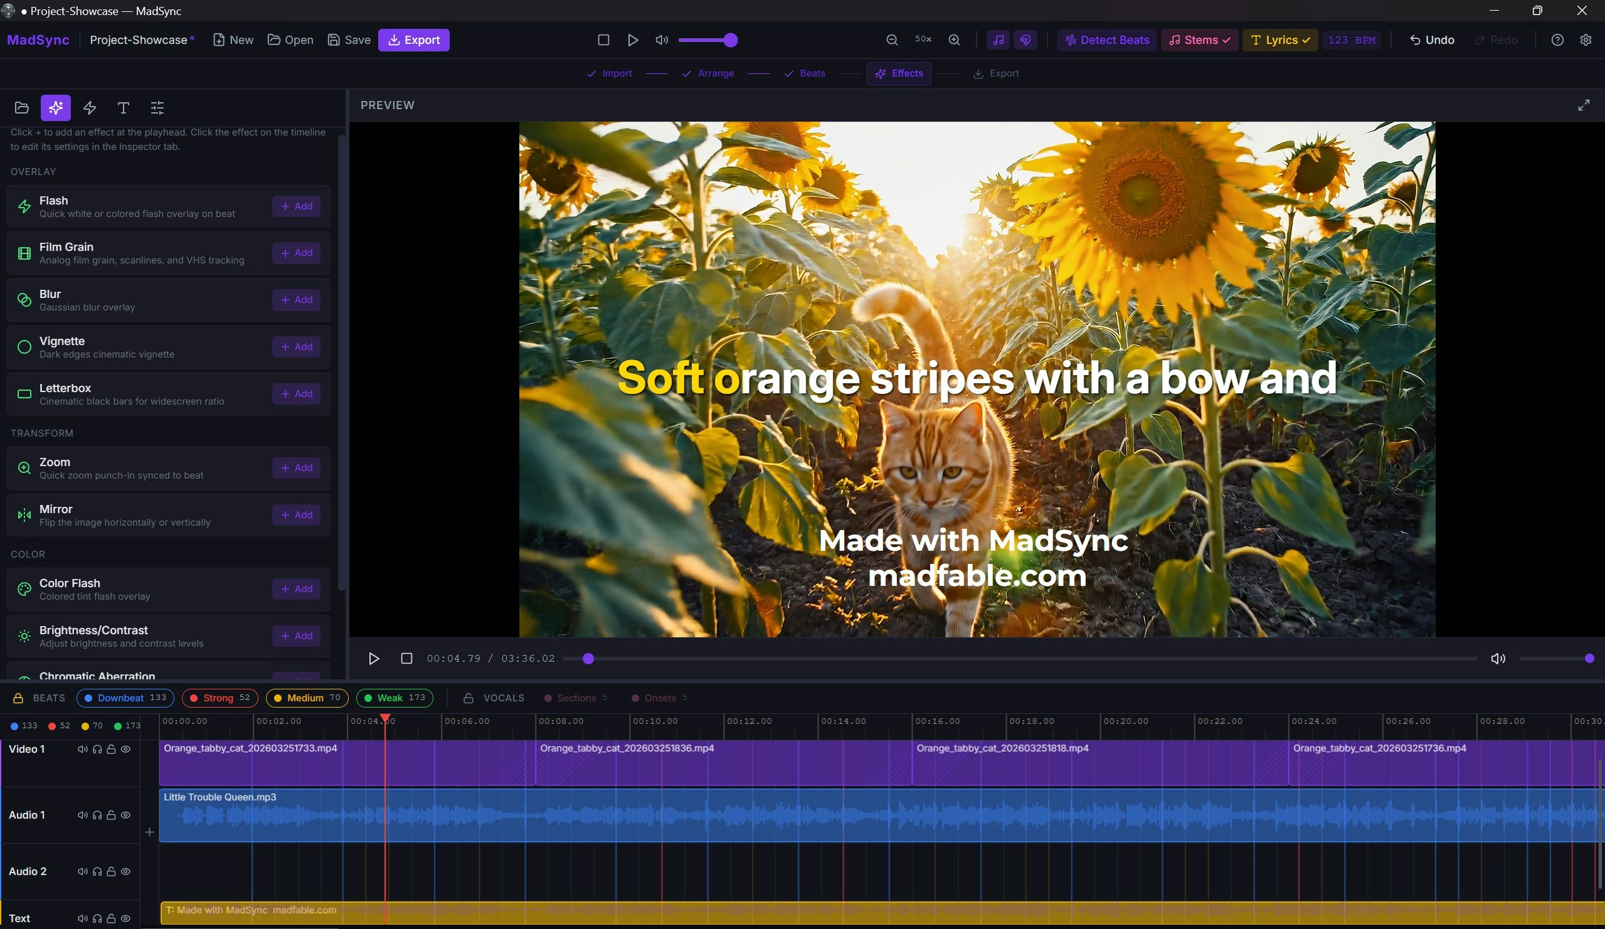Select the lightning bolt panel icon
This screenshot has width=1605, height=929.
[x=89, y=109]
